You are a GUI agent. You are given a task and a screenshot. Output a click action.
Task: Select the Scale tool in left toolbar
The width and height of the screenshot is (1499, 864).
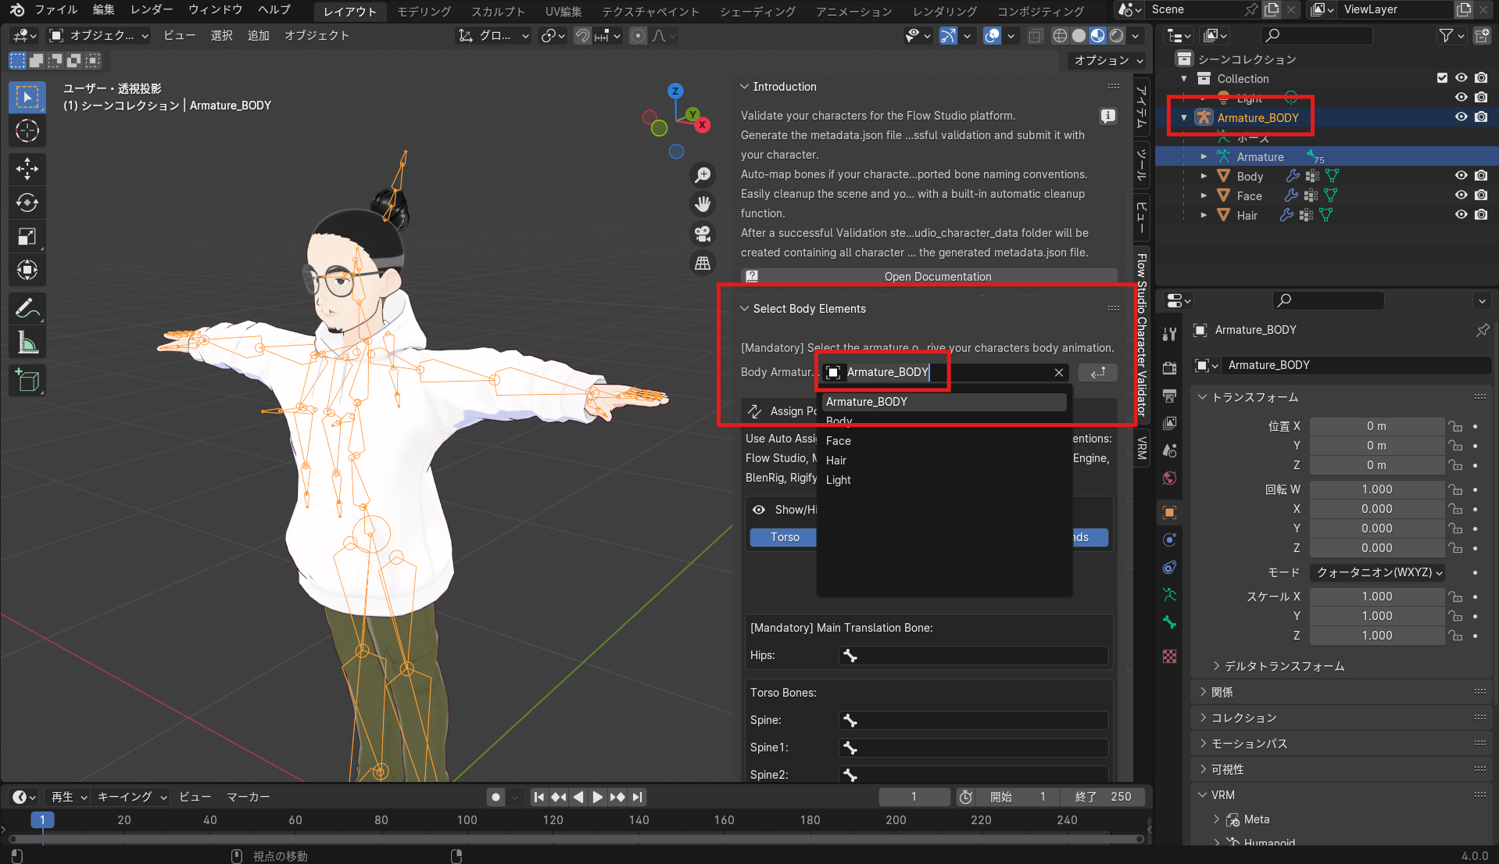pos(27,237)
